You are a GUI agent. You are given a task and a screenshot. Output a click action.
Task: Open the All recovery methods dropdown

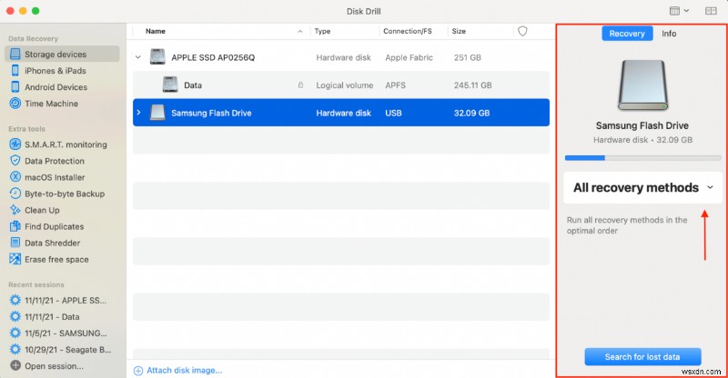[643, 188]
